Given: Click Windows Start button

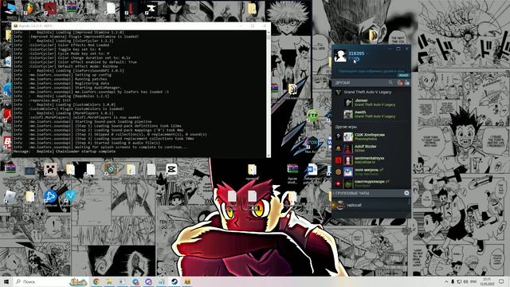Looking at the screenshot, I should click(x=6, y=281).
